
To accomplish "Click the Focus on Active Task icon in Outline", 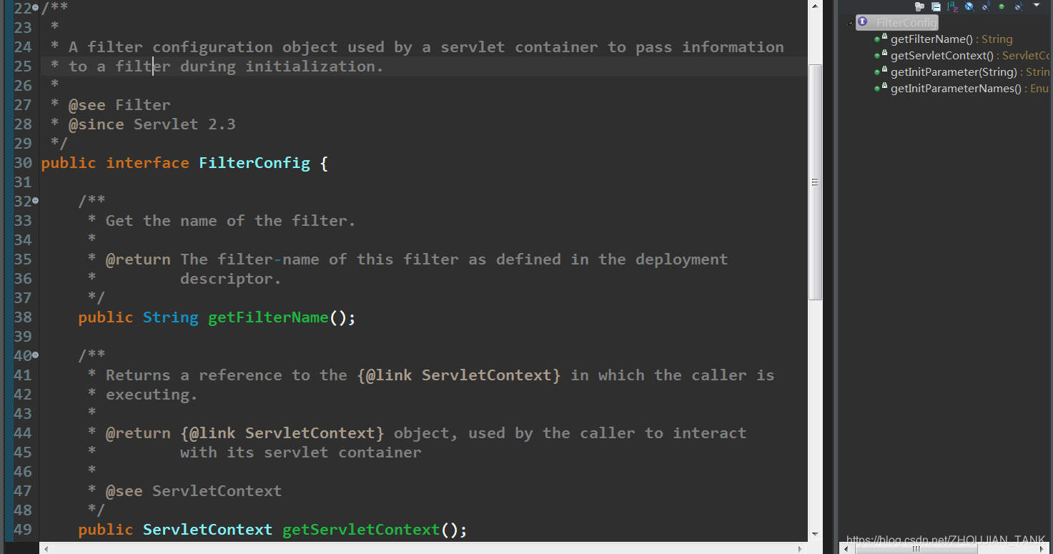I will [x=920, y=6].
